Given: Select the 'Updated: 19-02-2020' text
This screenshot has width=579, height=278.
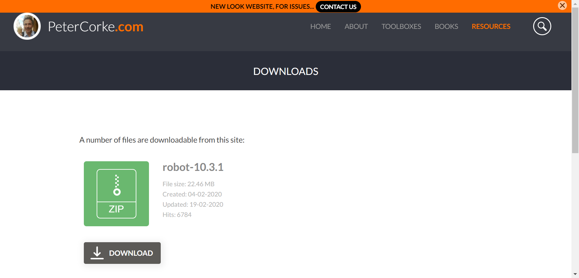Looking at the screenshot, I should click(x=193, y=204).
